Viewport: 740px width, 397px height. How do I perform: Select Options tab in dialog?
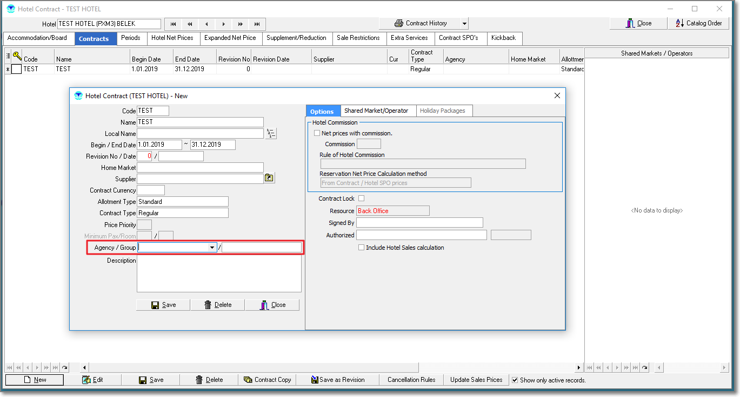point(322,111)
